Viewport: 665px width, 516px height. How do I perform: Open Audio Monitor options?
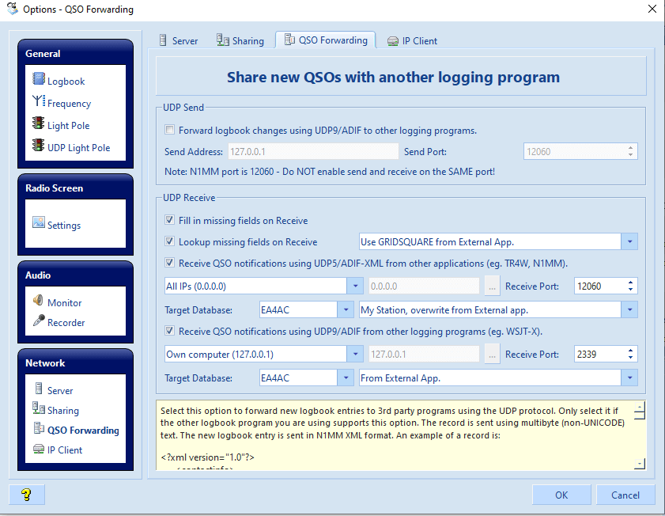point(64,302)
